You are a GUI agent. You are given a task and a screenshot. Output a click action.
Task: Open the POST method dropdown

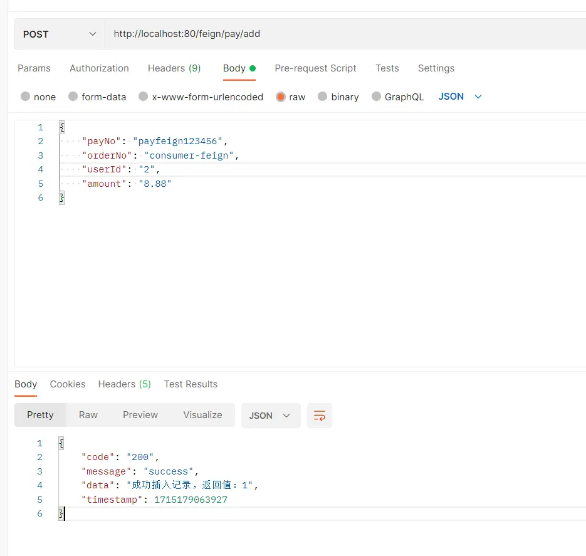click(x=60, y=34)
